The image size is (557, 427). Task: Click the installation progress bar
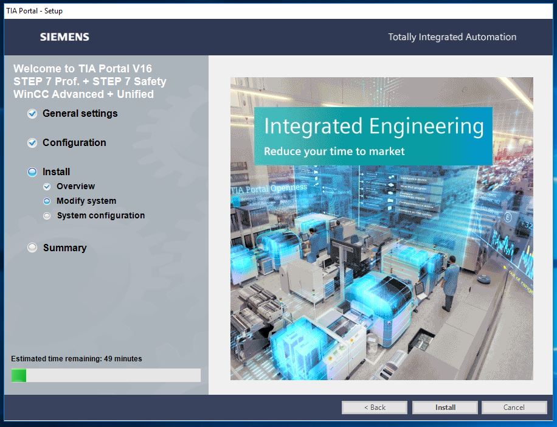106,375
